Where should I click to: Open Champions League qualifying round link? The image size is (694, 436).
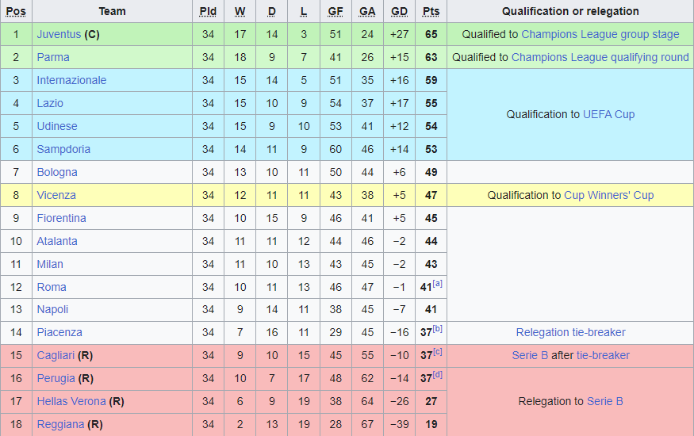[x=600, y=58]
